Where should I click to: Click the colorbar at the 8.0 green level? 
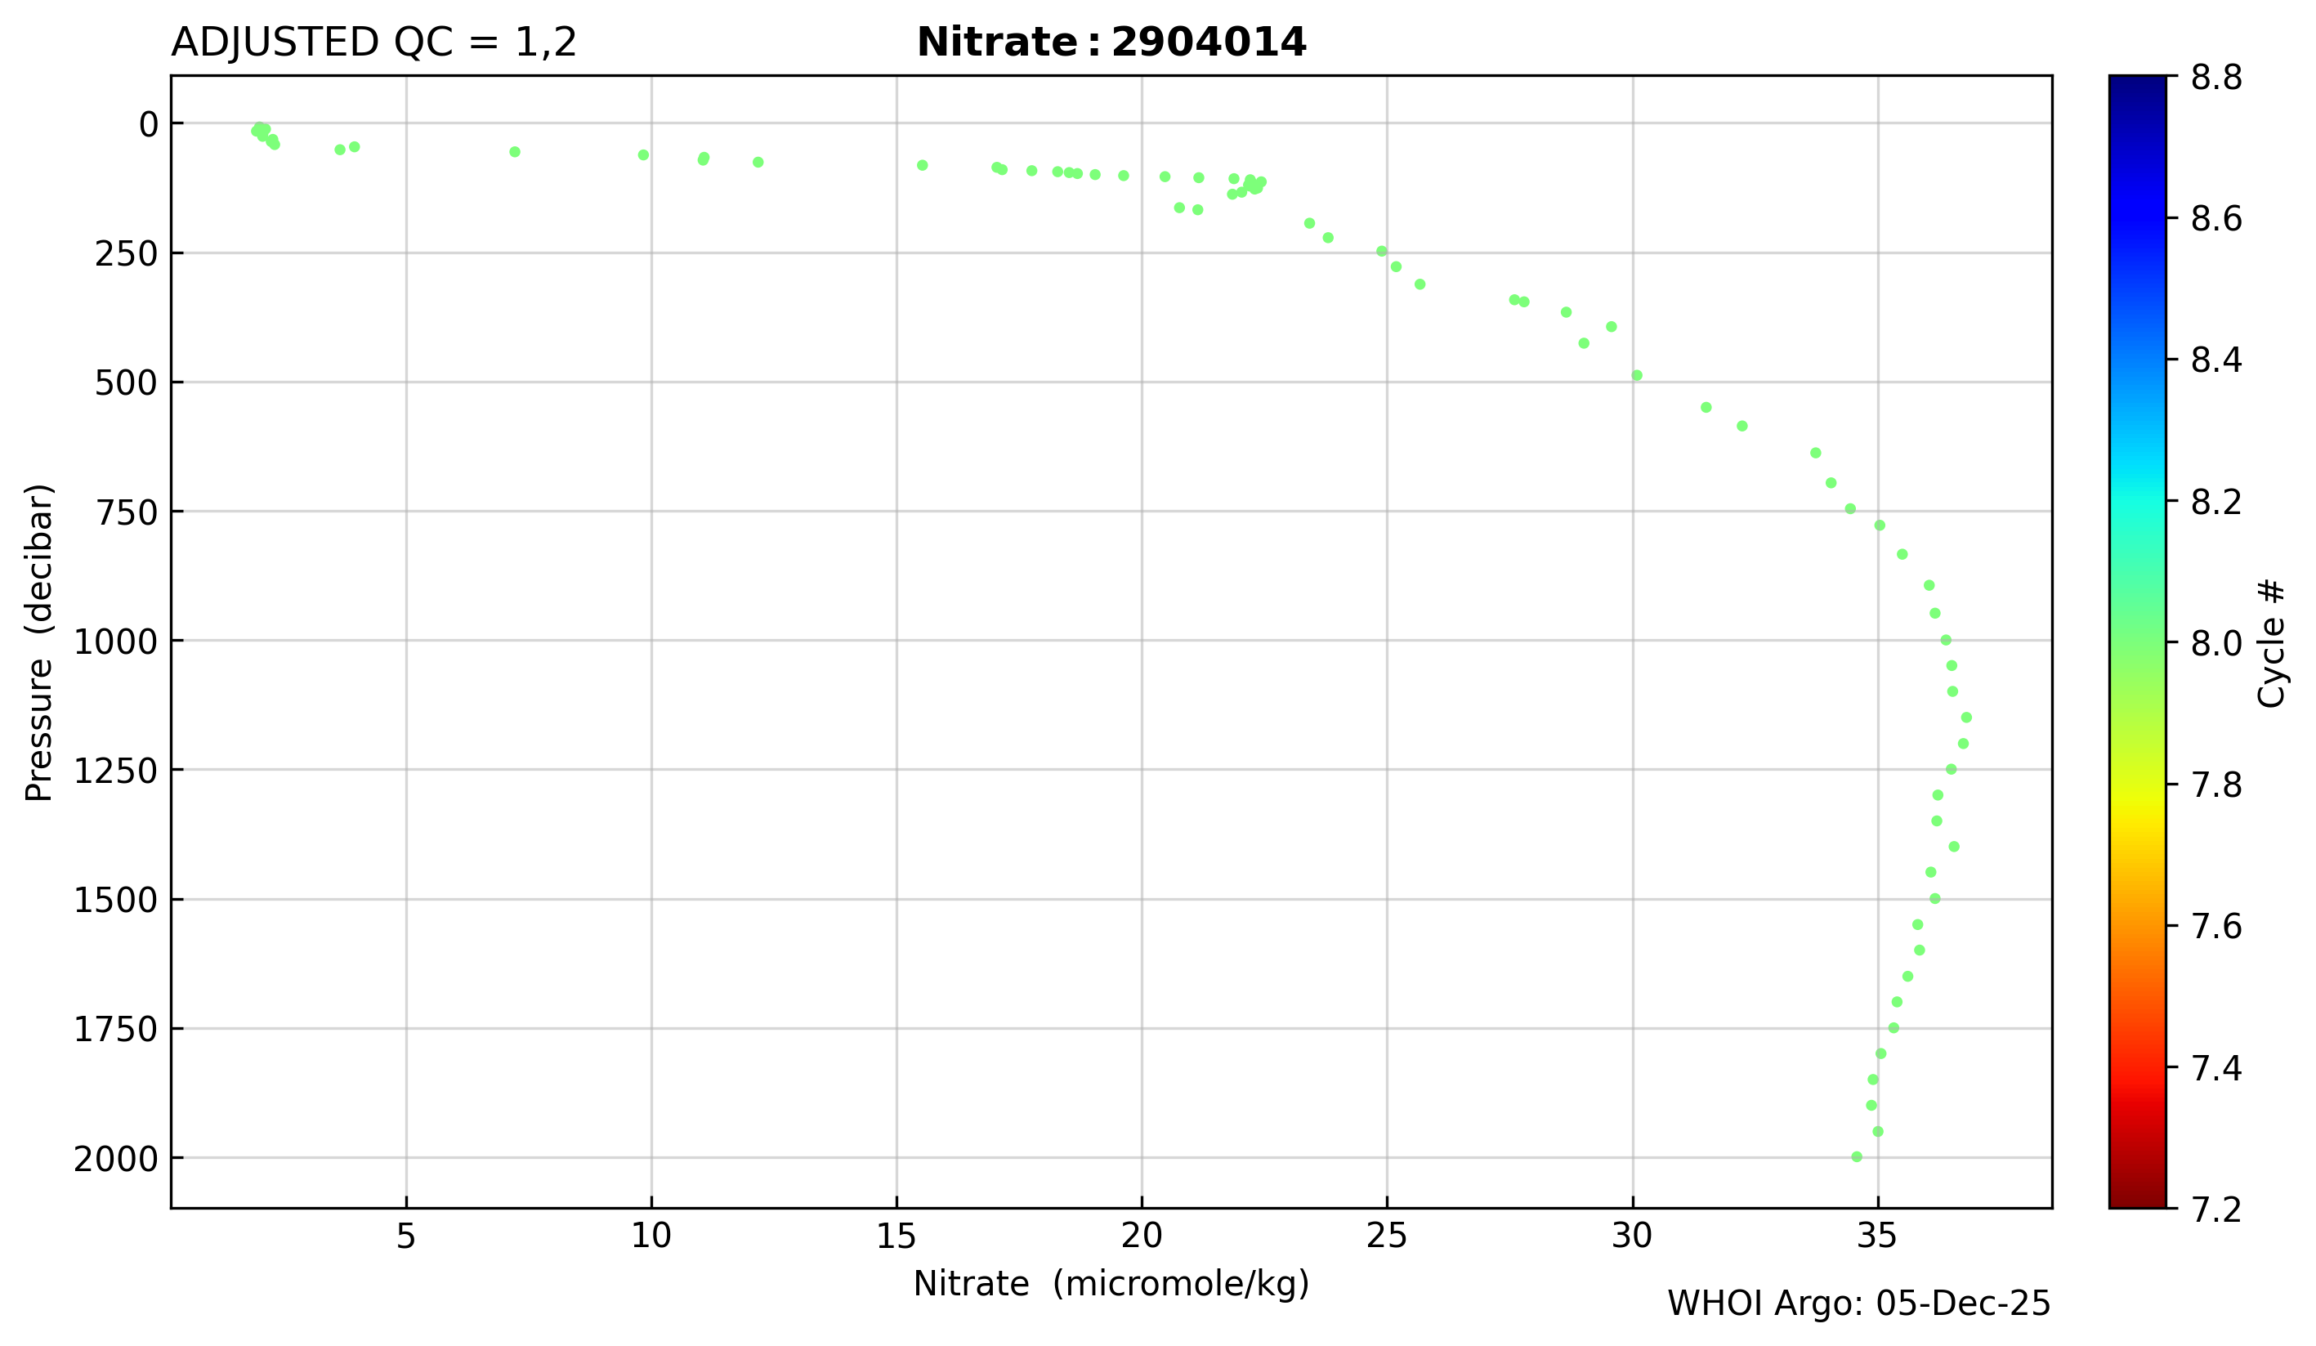[2137, 643]
